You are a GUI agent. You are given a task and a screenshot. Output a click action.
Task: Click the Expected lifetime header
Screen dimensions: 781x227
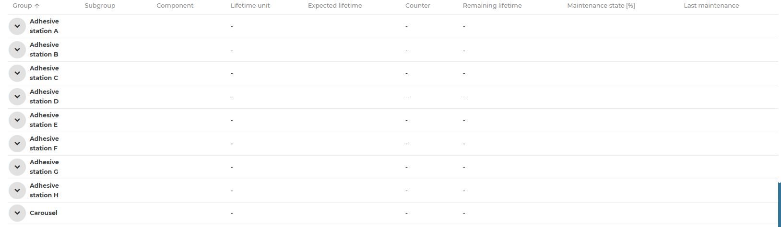pos(335,6)
